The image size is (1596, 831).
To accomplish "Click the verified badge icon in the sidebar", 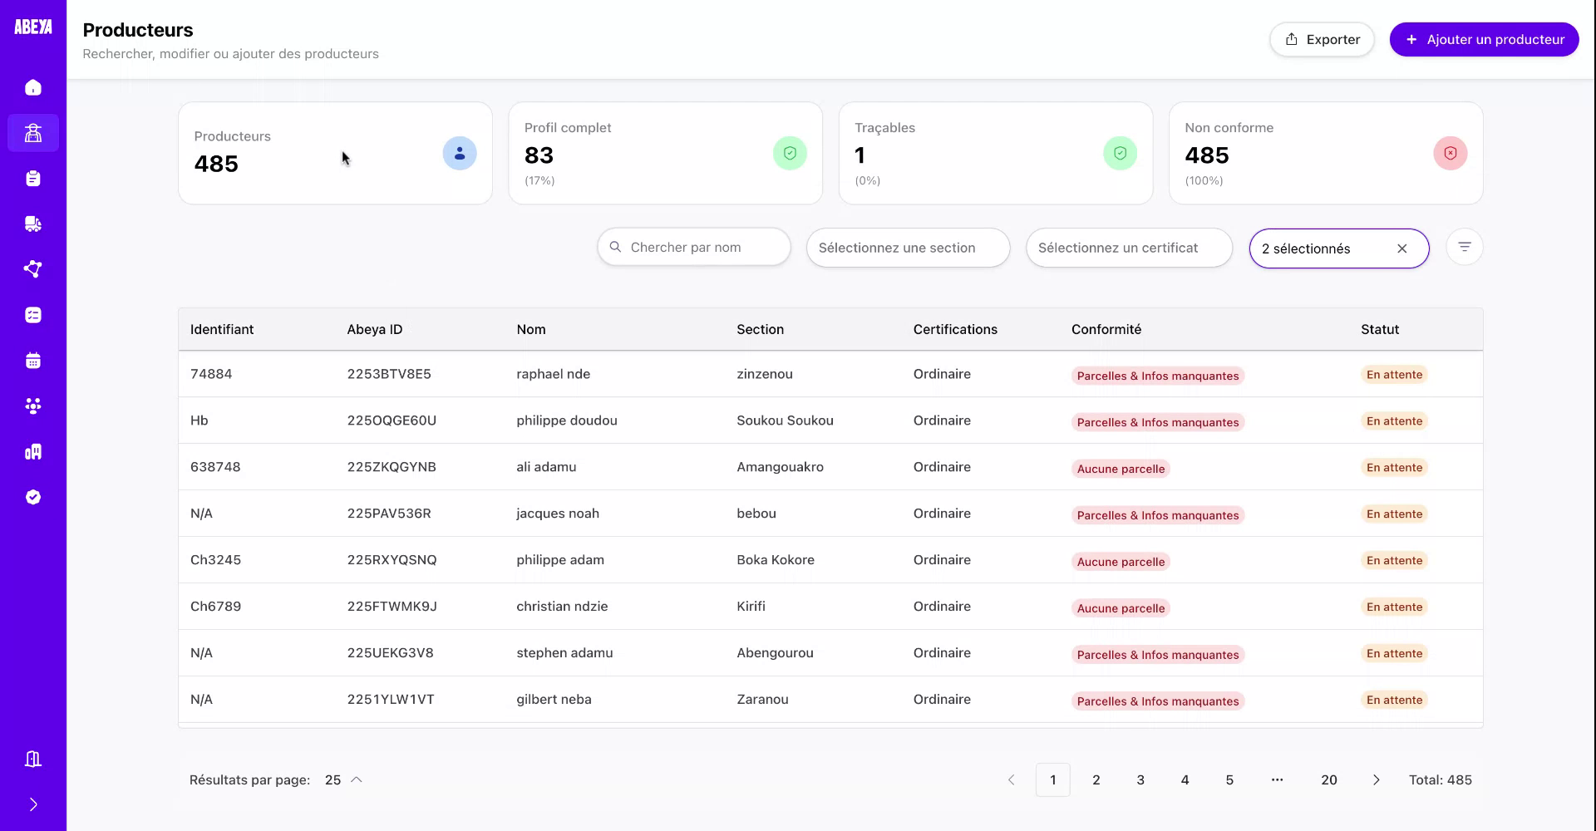I will (x=33, y=497).
